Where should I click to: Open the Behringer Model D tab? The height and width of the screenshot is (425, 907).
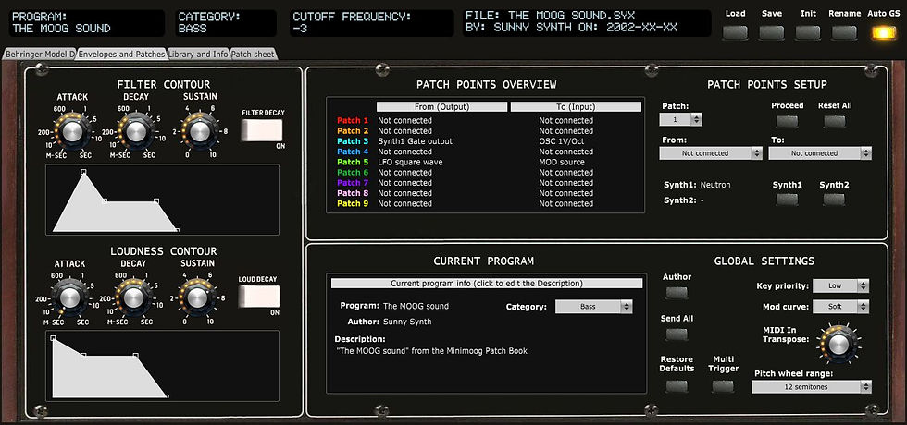click(x=41, y=55)
